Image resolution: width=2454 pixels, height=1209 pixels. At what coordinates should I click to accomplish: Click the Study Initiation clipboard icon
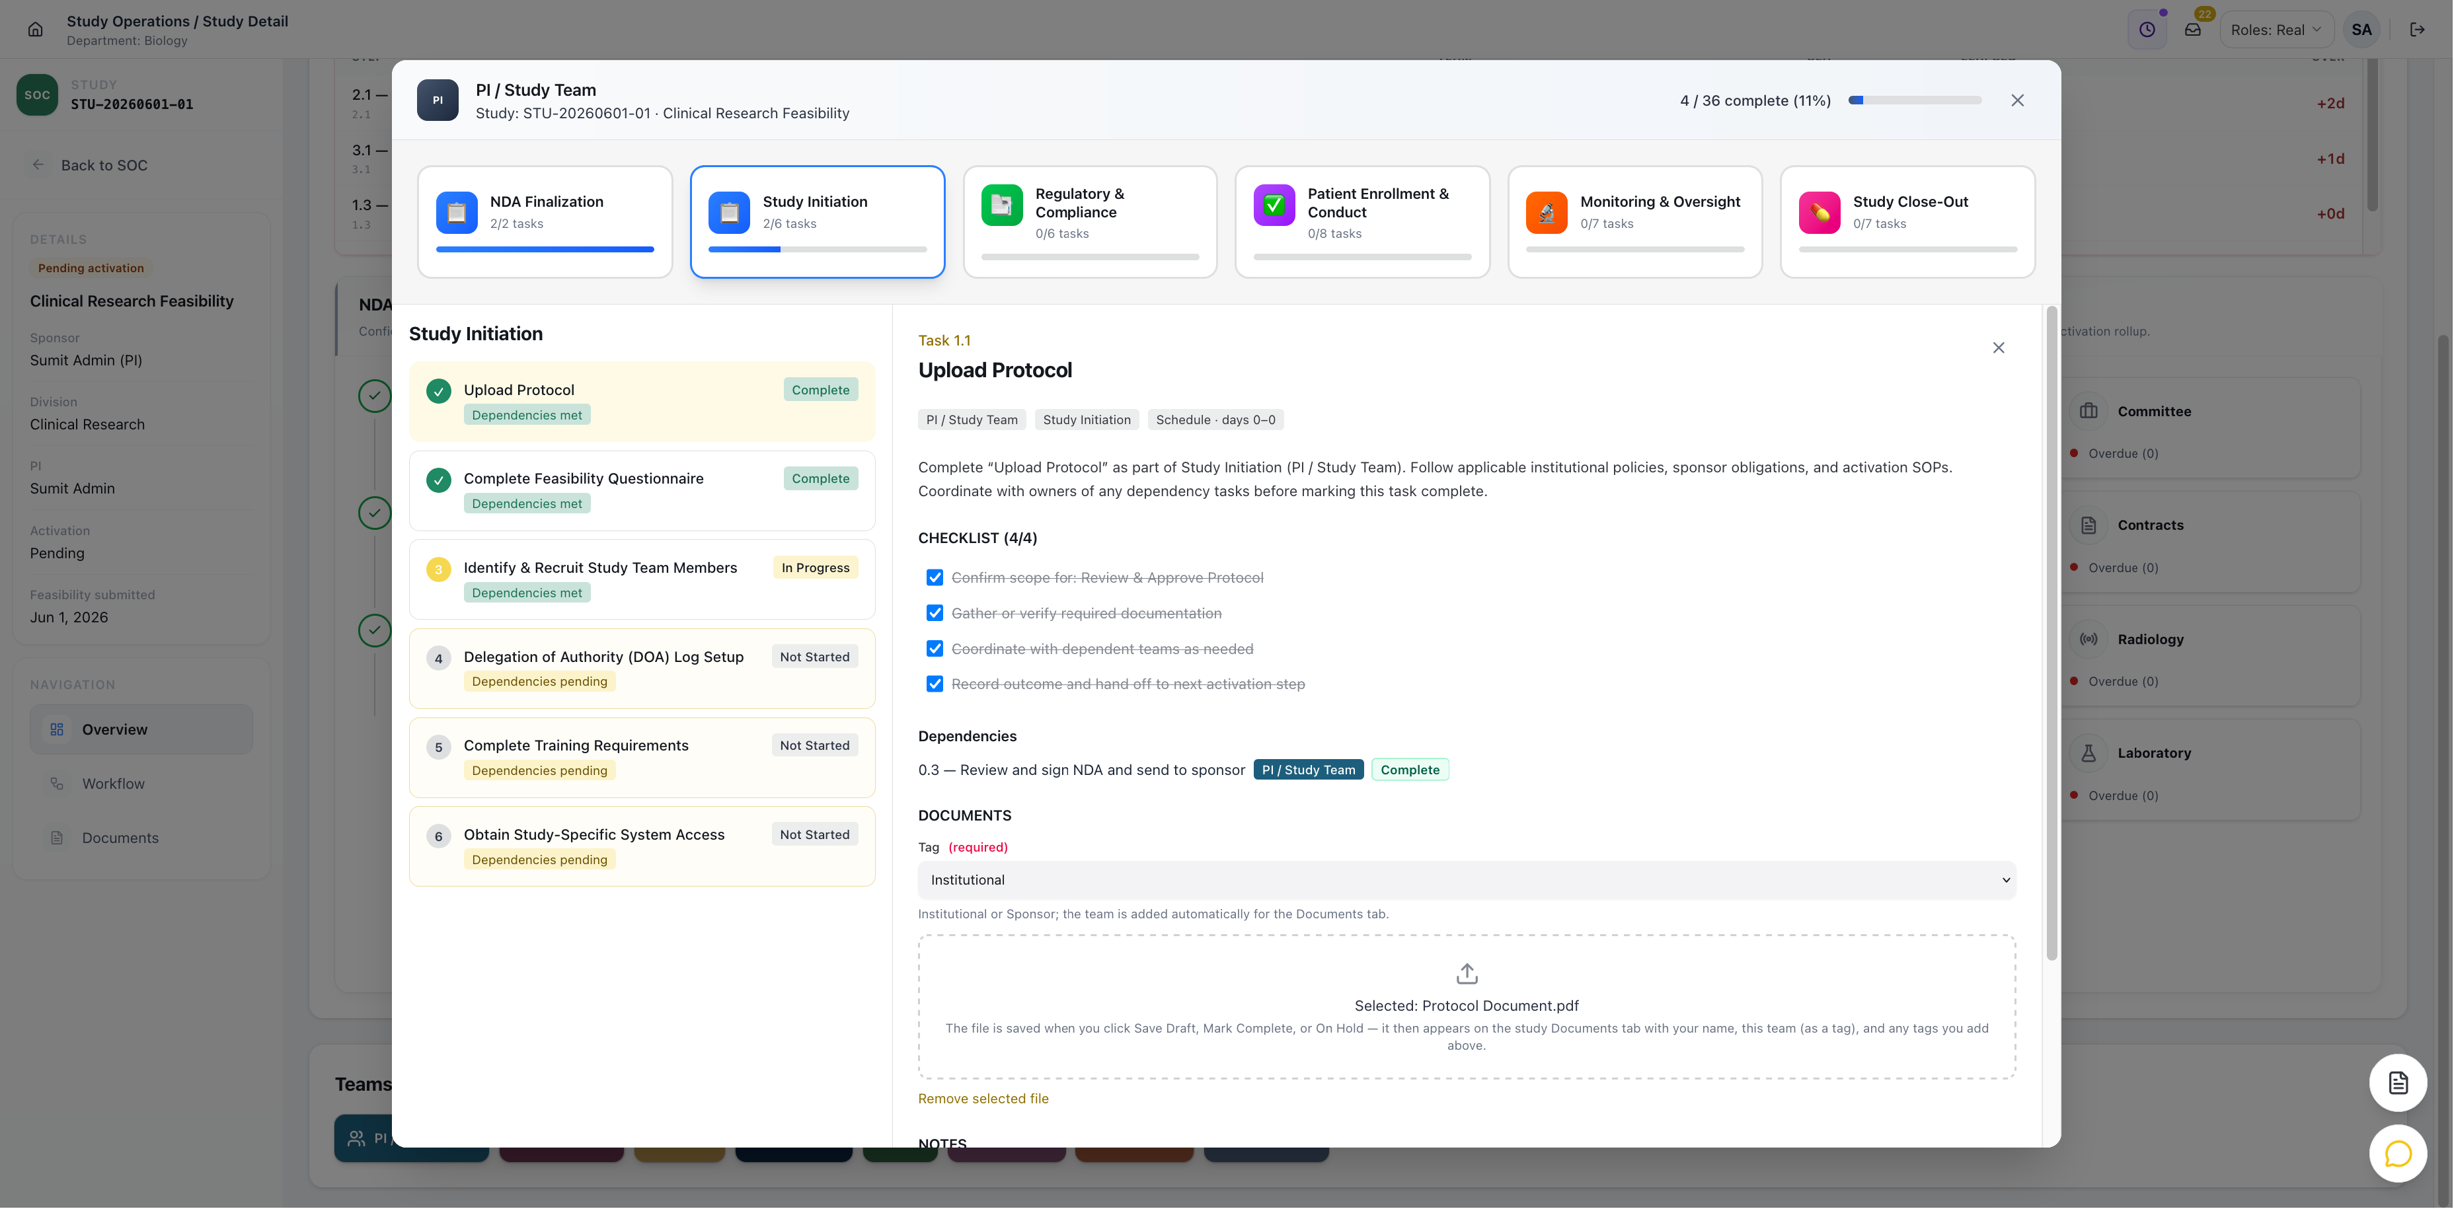(729, 212)
